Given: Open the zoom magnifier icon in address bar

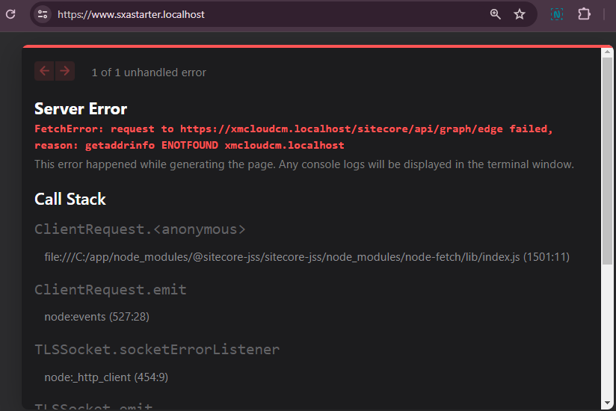Looking at the screenshot, I should coord(495,14).
